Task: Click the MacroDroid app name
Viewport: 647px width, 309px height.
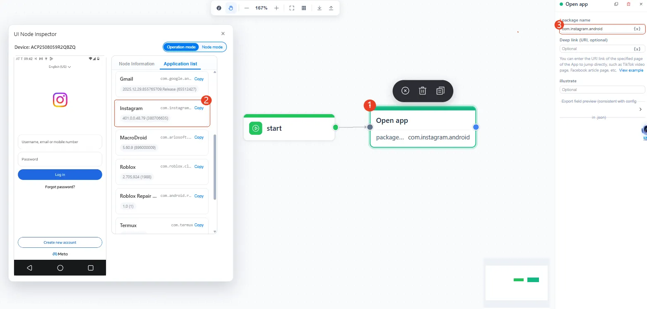Action: pos(133,138)
